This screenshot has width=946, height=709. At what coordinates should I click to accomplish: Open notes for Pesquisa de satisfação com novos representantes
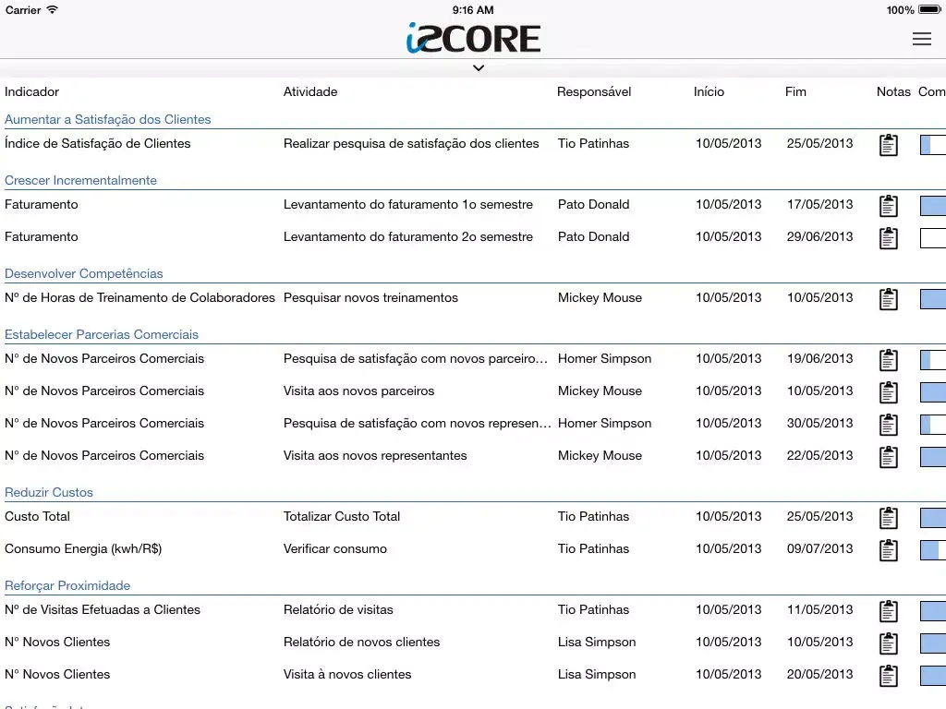click(x=888, y=425)
